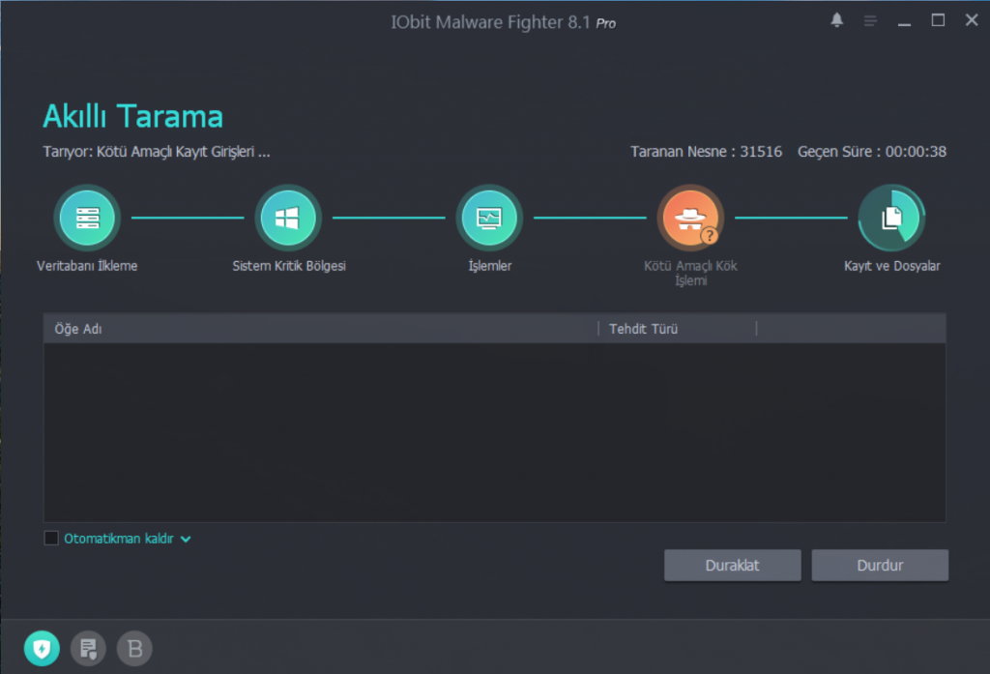This screenshot has height=674, width=990.
Task: Click the Sistem Kritik Bölgesi label
Action: [289, 266]
